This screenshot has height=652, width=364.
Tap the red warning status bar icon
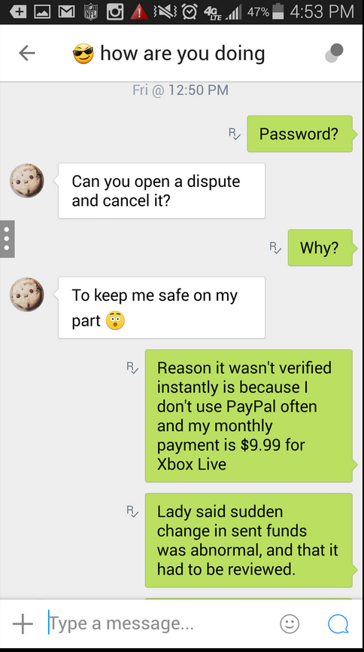click(139, 11)
